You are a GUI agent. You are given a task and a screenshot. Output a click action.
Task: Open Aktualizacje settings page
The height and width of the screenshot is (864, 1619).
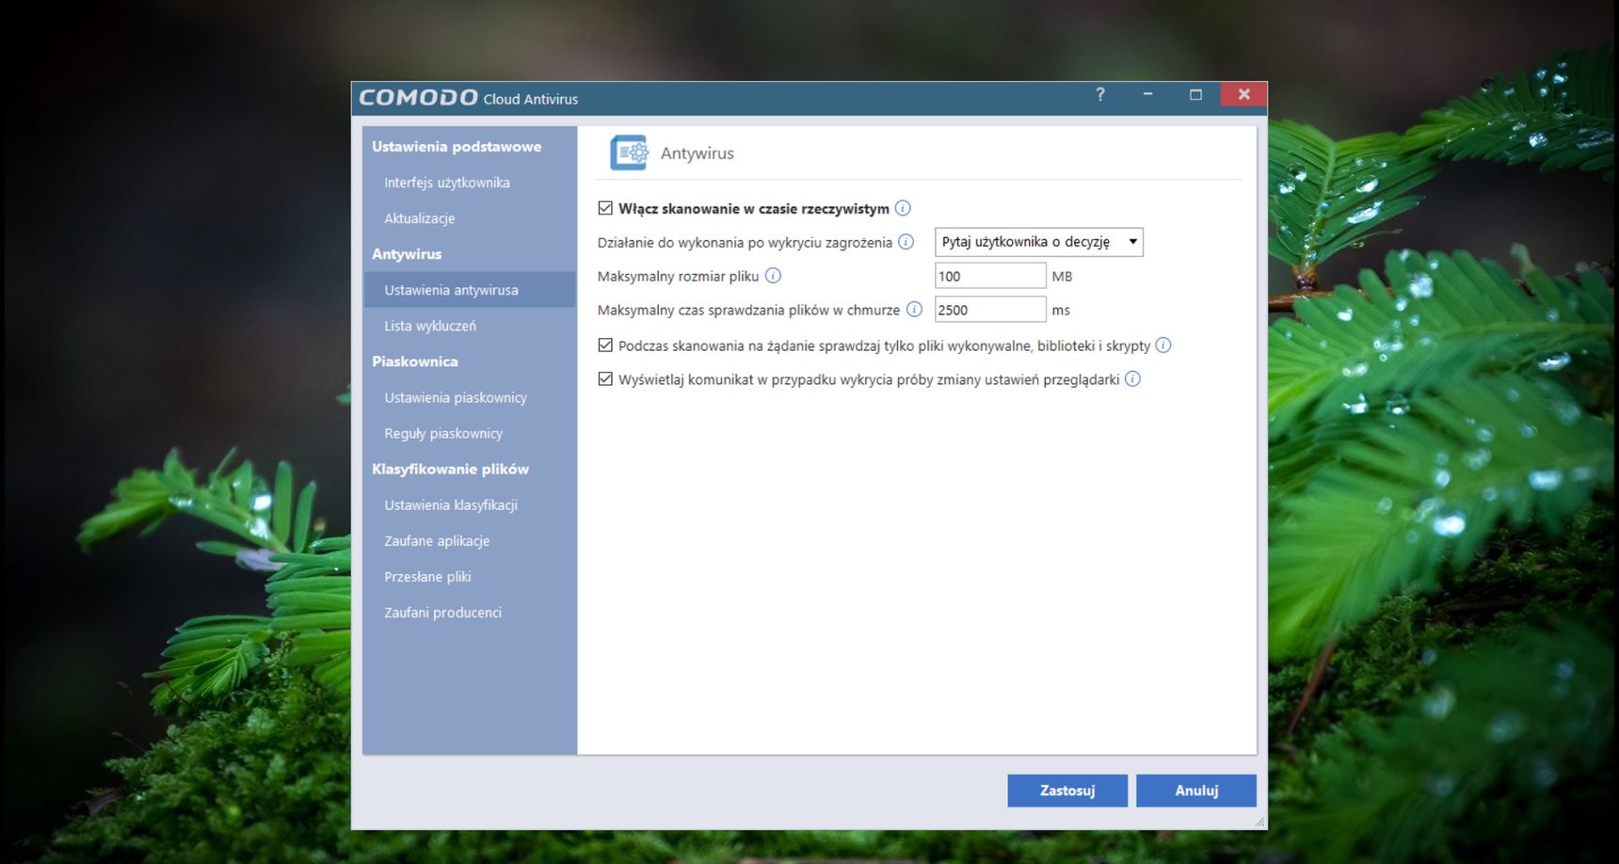click(x=420, y=218)
